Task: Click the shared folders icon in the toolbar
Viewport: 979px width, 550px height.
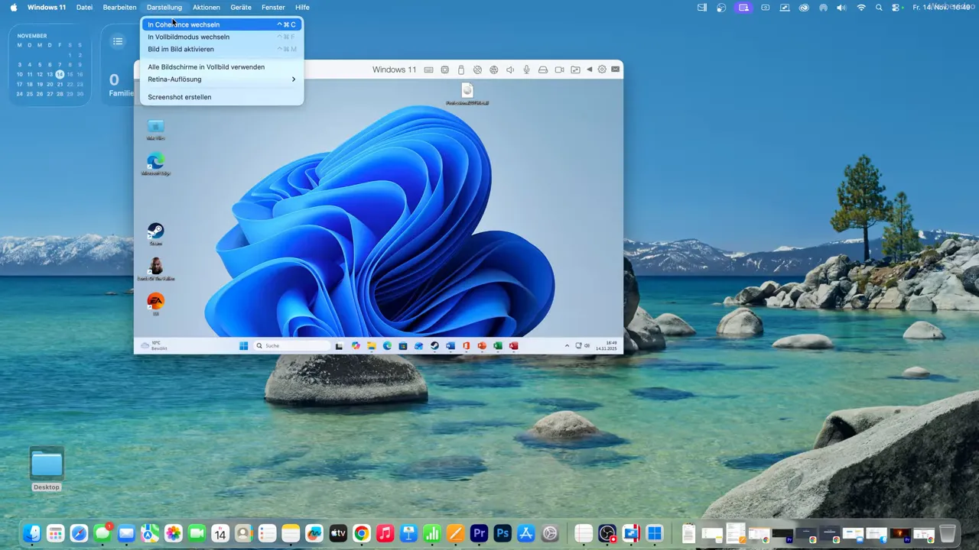Action: (575, 70)
